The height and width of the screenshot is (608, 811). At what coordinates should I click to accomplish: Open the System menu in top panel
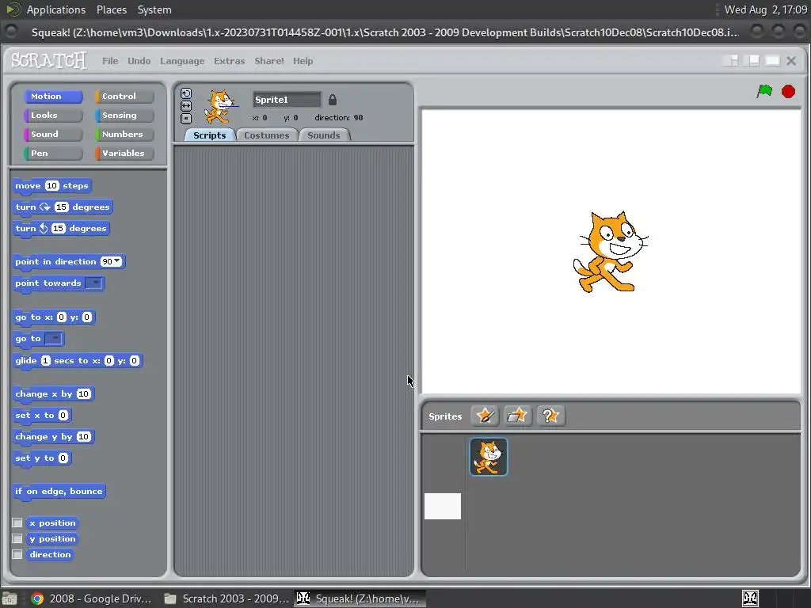(x=154, y=9)
